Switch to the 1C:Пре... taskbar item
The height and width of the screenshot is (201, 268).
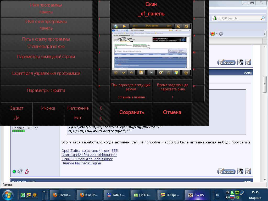click(170, 195)
